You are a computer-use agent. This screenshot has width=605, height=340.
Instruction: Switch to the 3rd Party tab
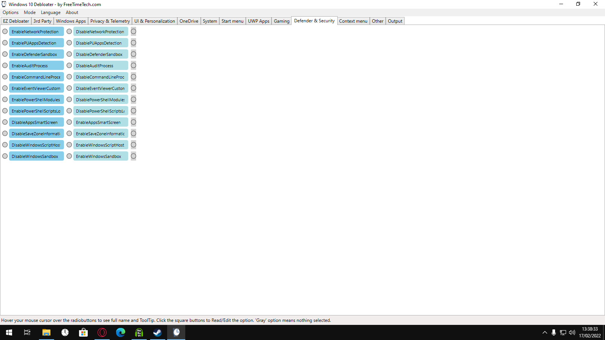coord(42,21)
